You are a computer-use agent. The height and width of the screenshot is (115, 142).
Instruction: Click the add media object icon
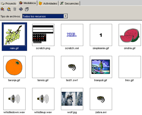[x=2, y=9]
